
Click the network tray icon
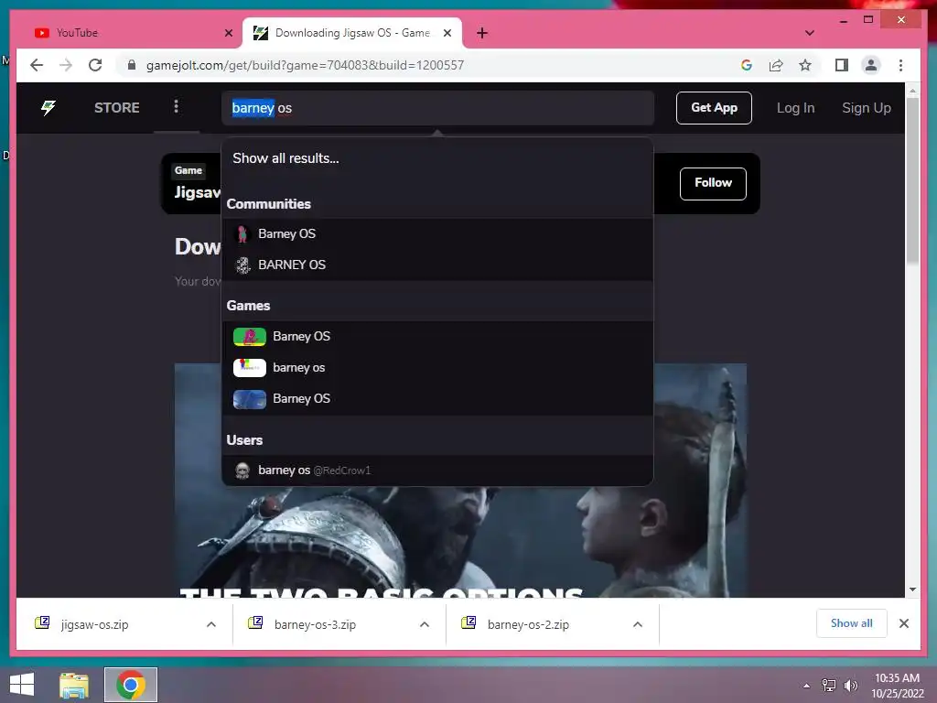pos(829,685)
